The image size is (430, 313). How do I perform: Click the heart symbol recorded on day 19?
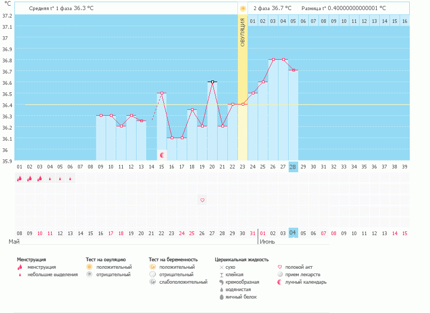(x=202, y=200)
